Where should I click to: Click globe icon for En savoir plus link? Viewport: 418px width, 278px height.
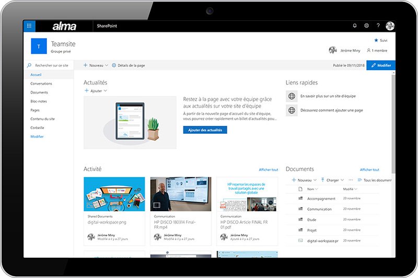pos(292,96)
